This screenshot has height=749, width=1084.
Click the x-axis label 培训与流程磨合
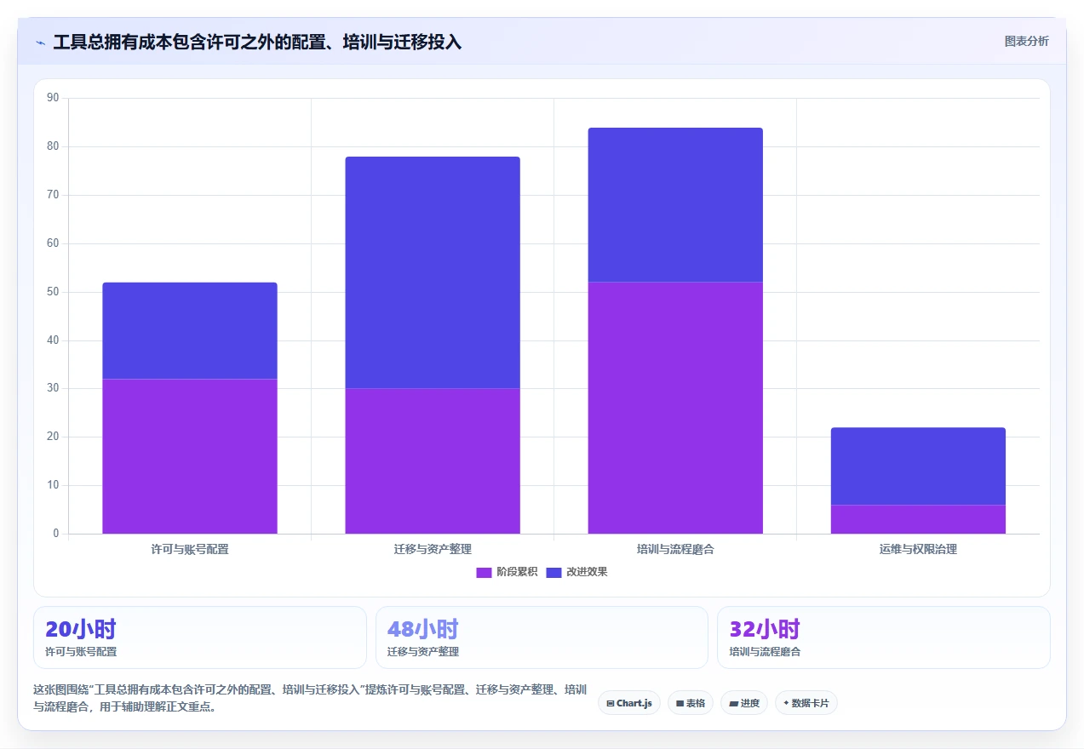675,549
